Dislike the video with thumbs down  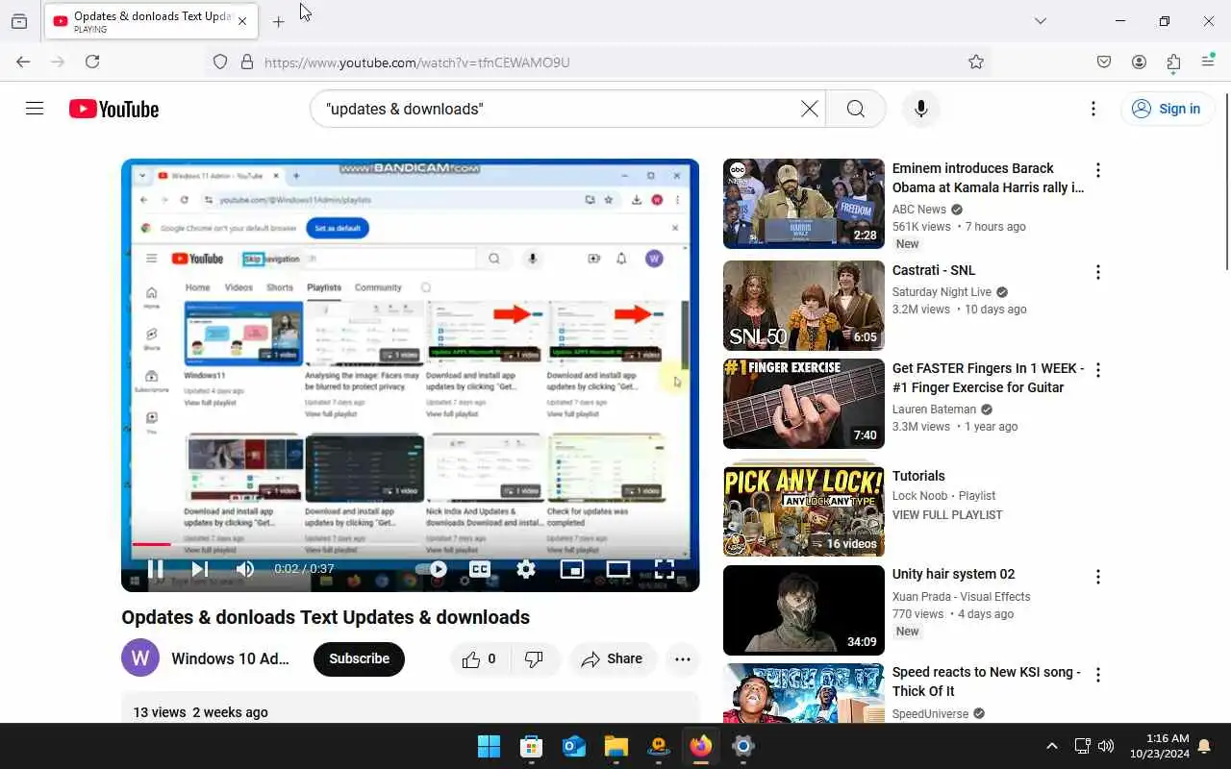pyautogui.click(x=534, y=659)
